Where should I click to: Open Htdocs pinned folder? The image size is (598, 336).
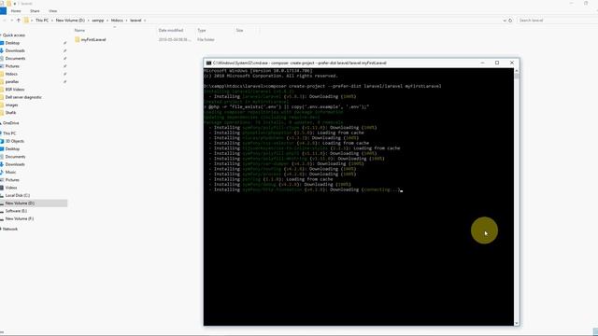tap(11, 74)
